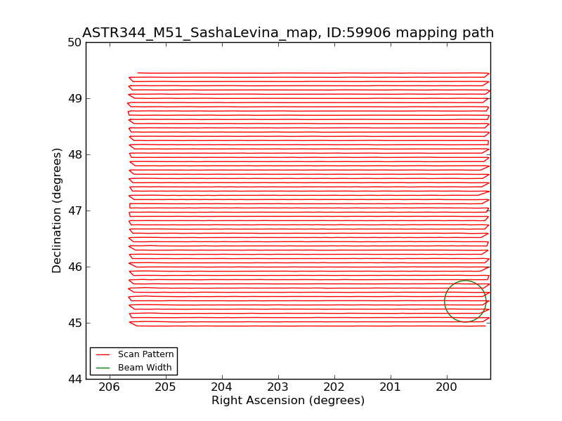Click the red Scan Pattern legend line
The height and width of the screenshot is (421, 562).
click(103, 354)
